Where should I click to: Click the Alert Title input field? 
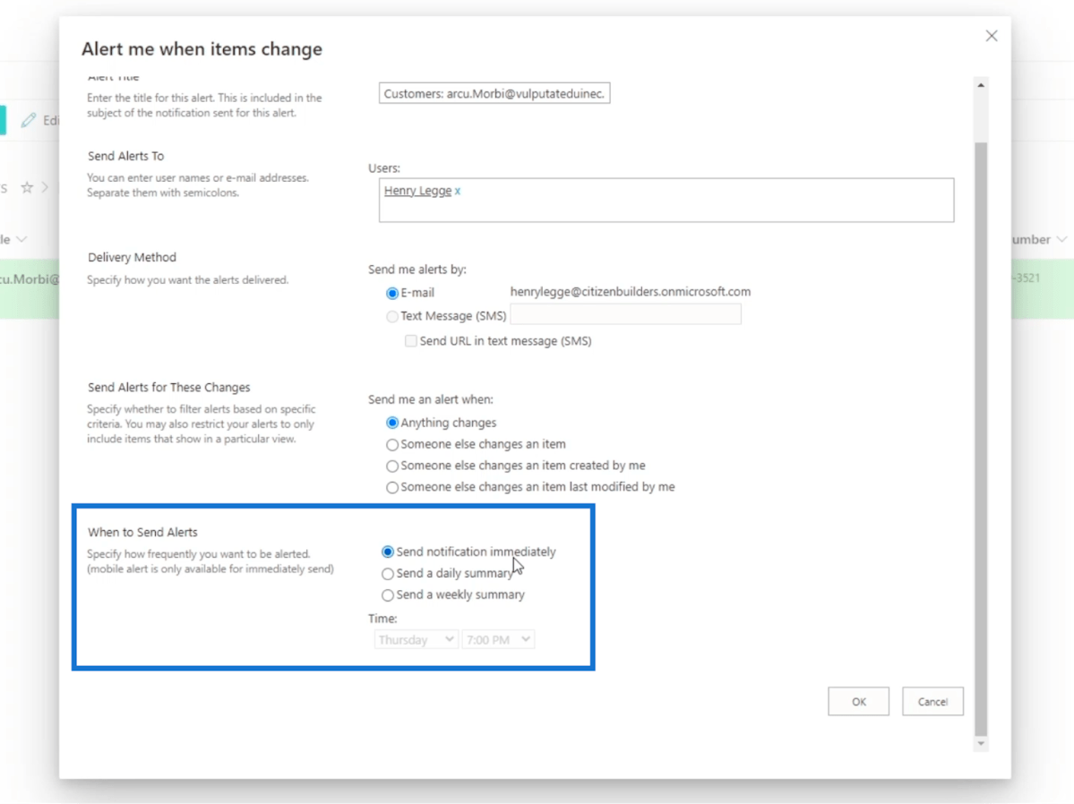(x=494, y=94)
